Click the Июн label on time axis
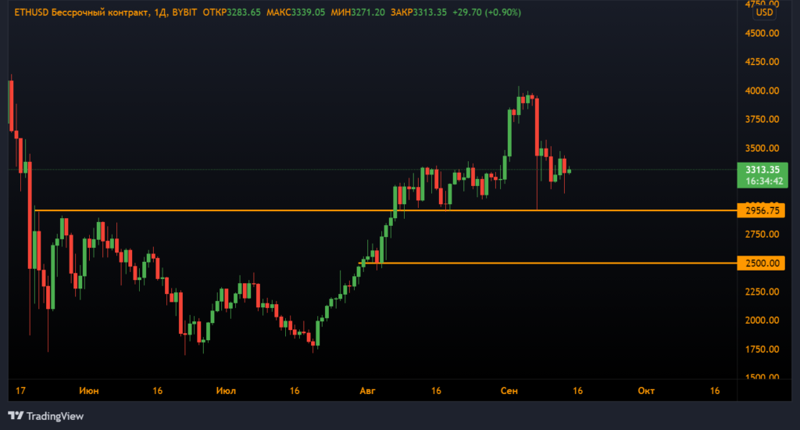Image resolution: width=800 pixels, height=430 pixels. pos(88,390)
